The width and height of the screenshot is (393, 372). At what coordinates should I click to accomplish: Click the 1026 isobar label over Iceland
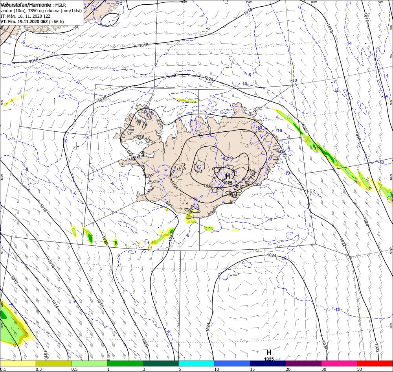click(x=208, y=186)
